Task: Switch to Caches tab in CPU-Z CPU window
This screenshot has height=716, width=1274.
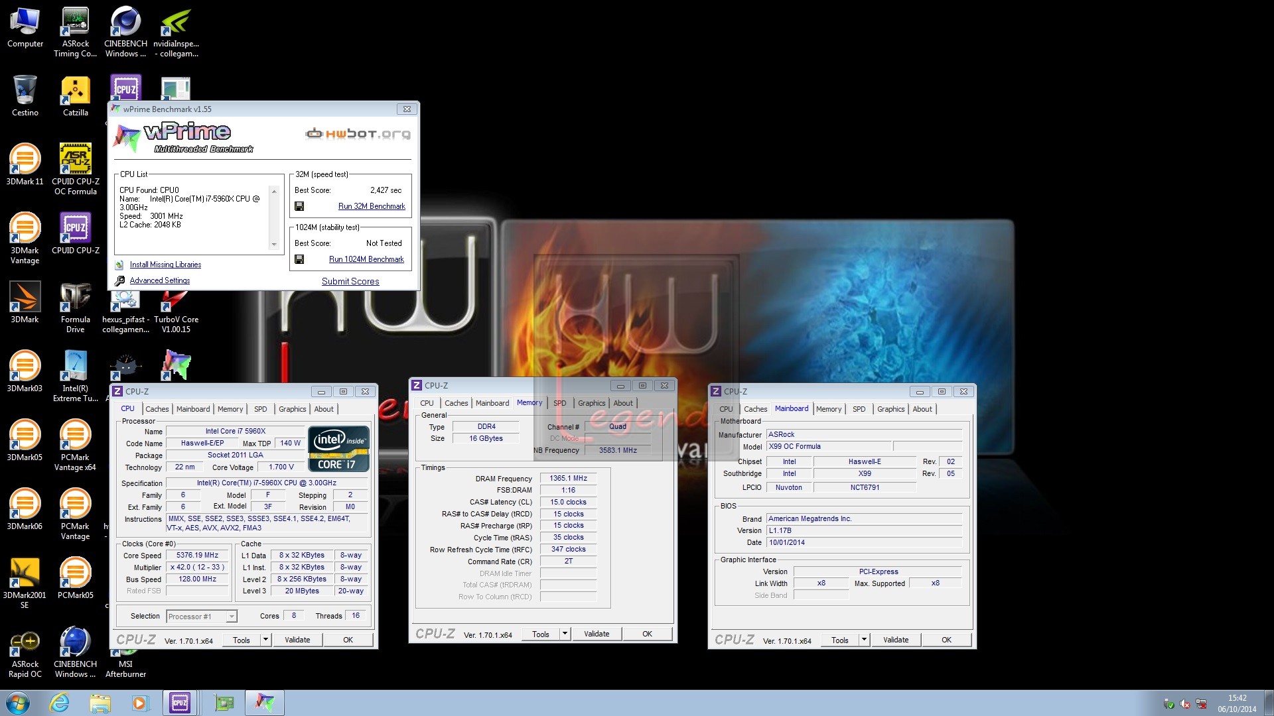Action: [157, 409]
